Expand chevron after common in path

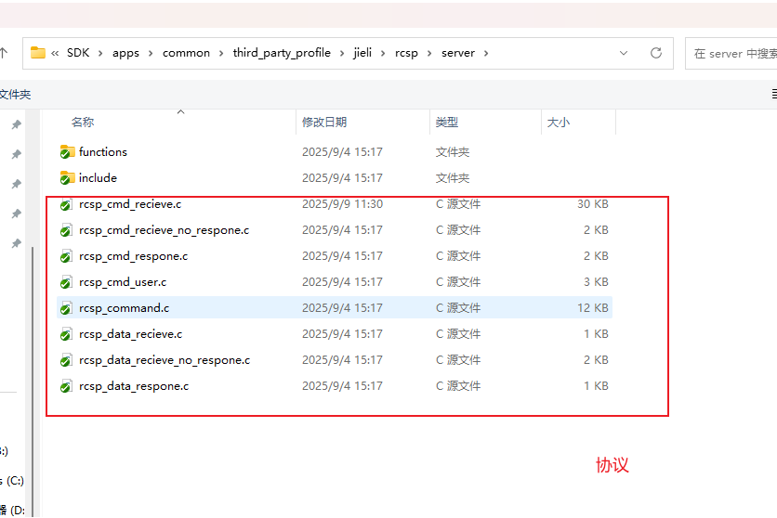pos(221,53)
